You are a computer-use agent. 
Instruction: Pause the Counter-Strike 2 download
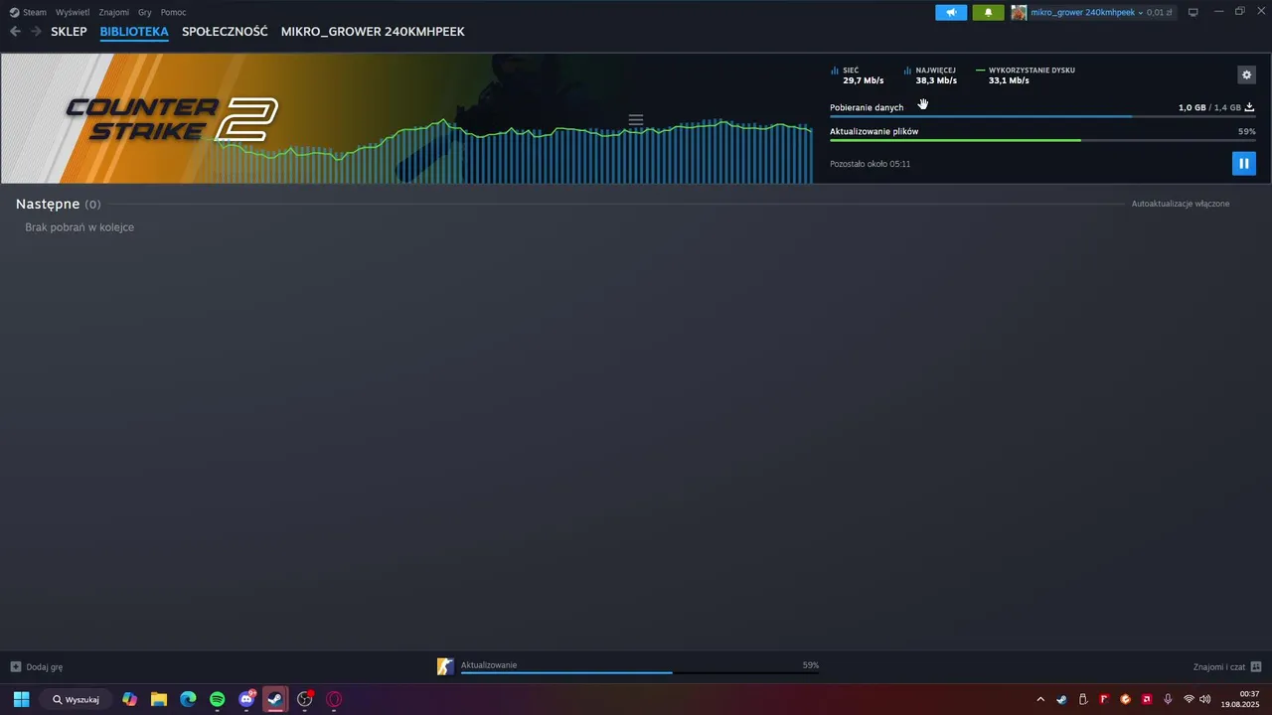(1243, 163)
